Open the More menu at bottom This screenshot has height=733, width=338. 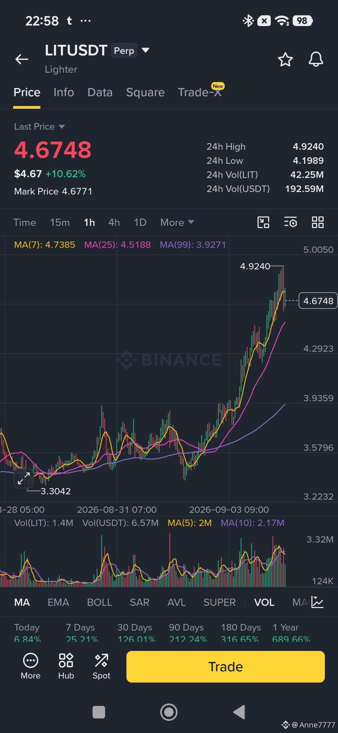[31, 666]
